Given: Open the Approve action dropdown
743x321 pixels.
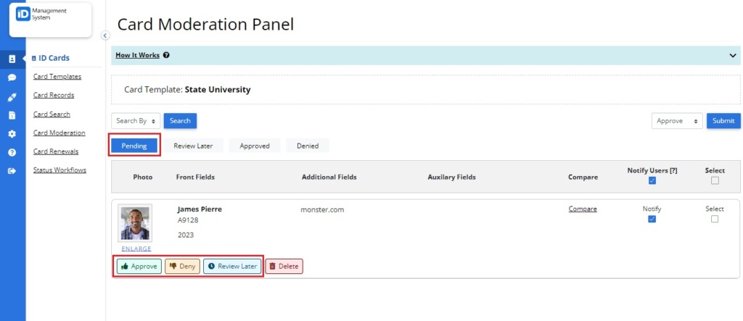Looking at the screenshot, I should pyautogui.click(x=677, y=121).
